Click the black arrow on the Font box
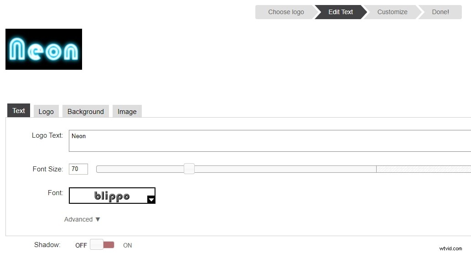The image size is (471, 253). pos(151,199)
